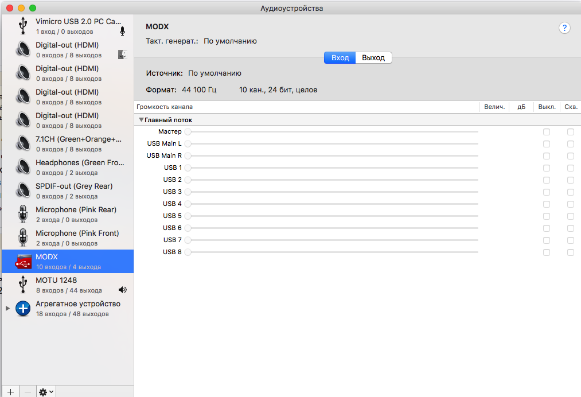
Task: Open the gear actions dropdown menu
Action: coord(46,392)
